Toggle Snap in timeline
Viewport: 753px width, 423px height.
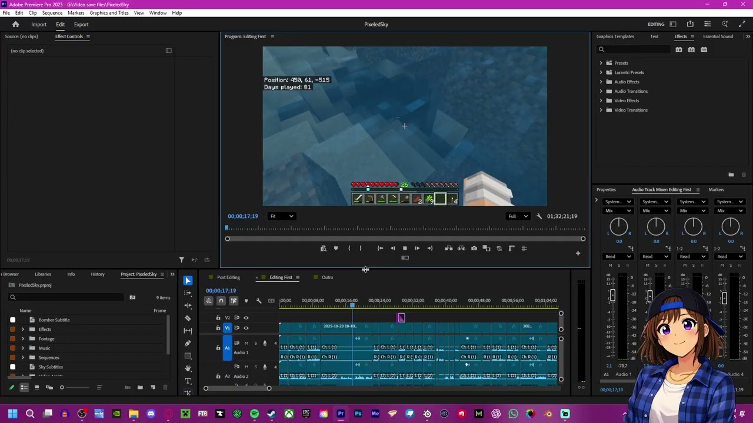(x=221, y=301)
